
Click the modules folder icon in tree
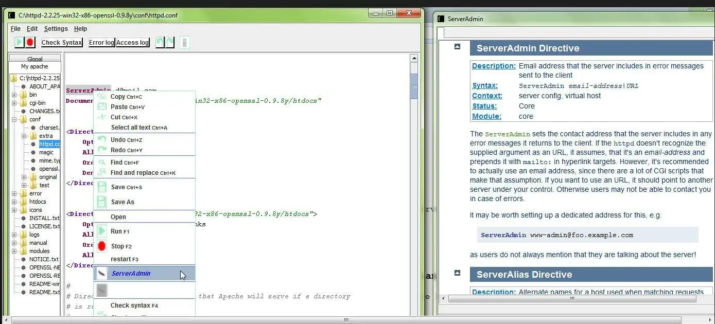23,251
